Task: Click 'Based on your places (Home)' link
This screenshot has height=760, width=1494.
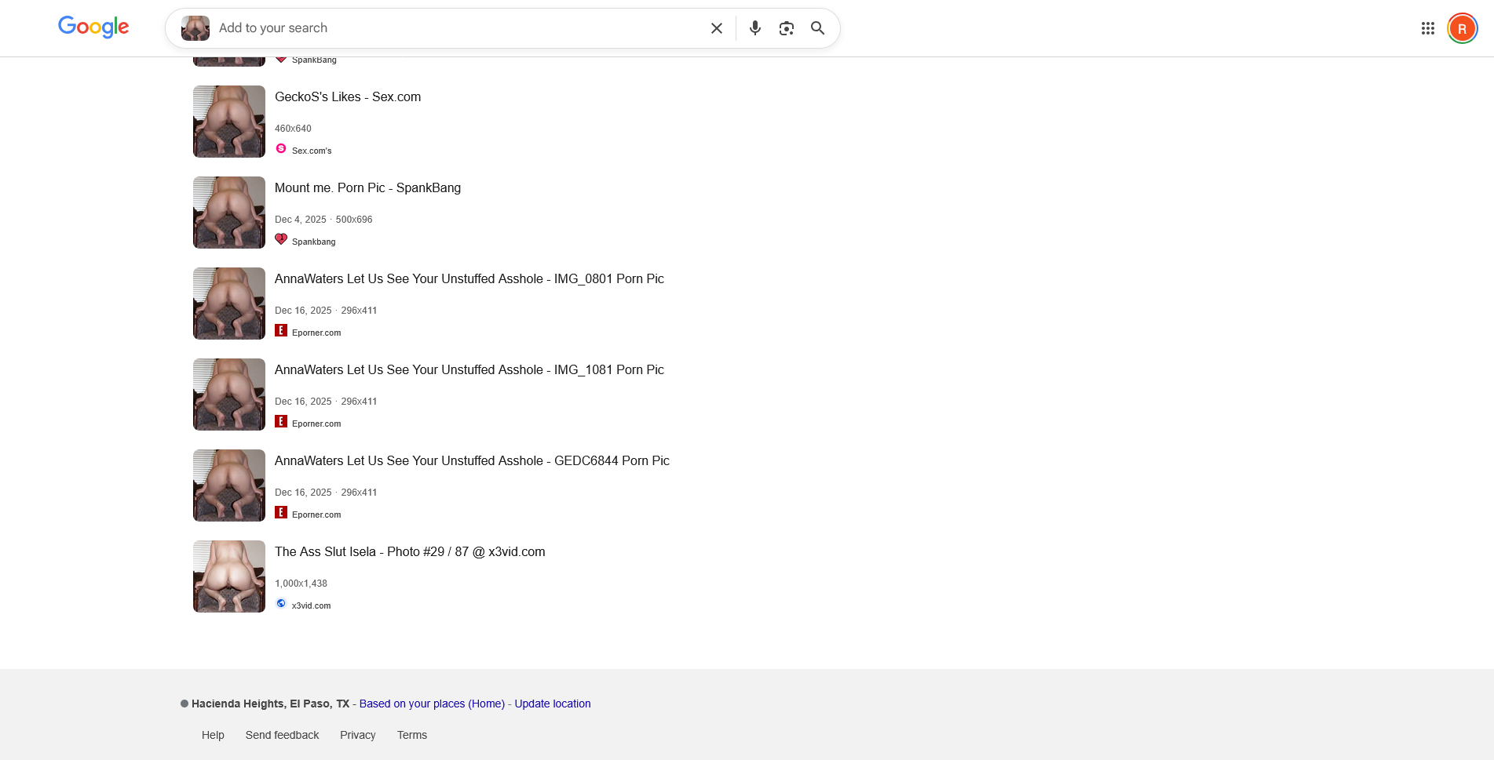Action: 432,704
